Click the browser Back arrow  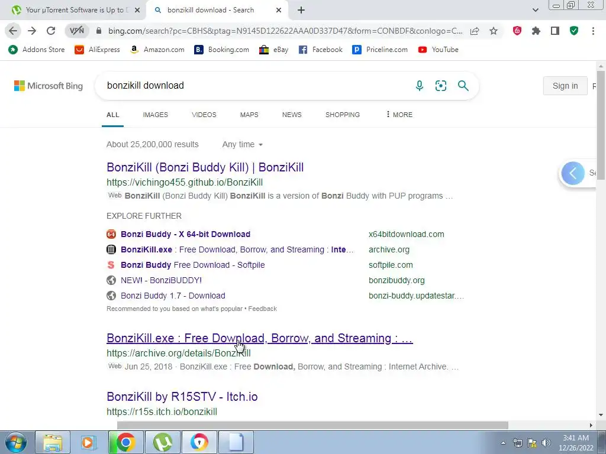pyautogui.click(x=13, y=31)
